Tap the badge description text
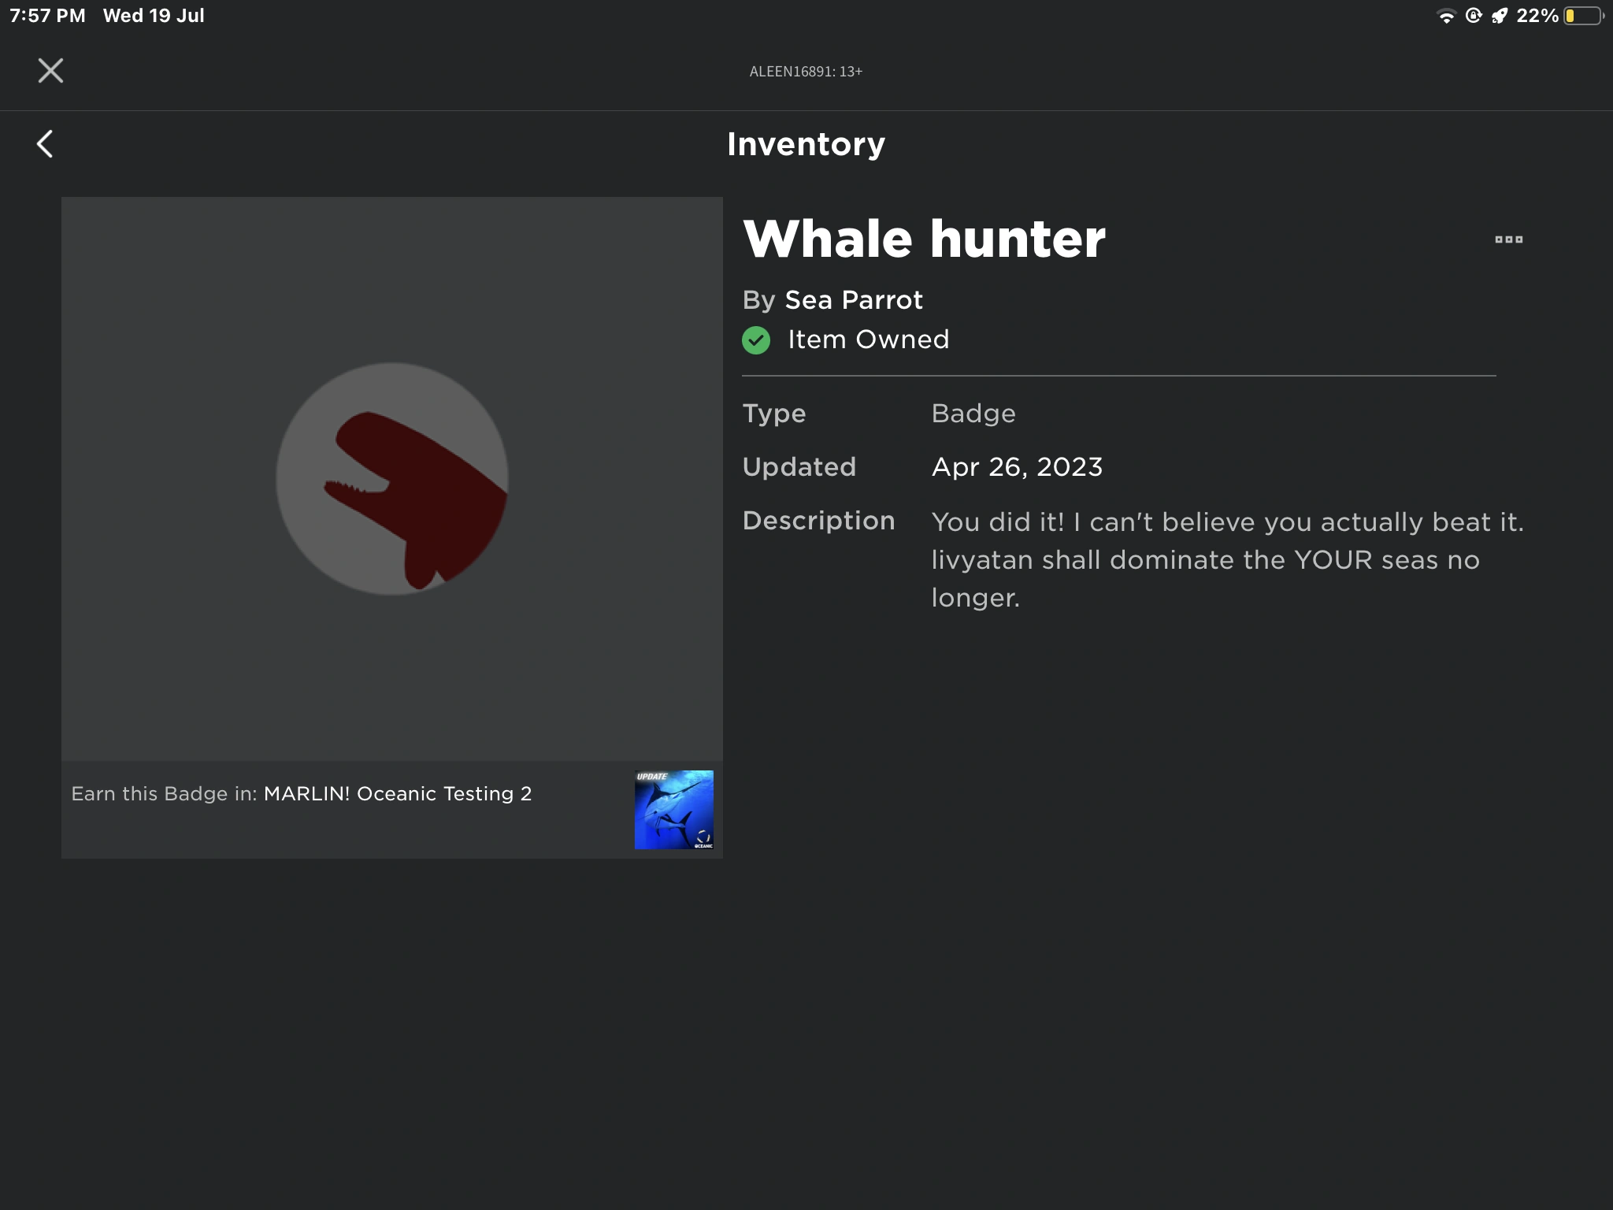Screen dimensions: 1613x1210 (1226, 559)
